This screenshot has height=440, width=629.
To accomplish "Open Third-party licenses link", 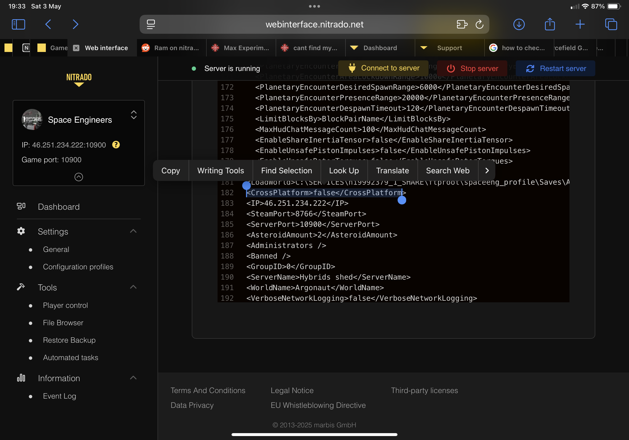I will (424, 390).
